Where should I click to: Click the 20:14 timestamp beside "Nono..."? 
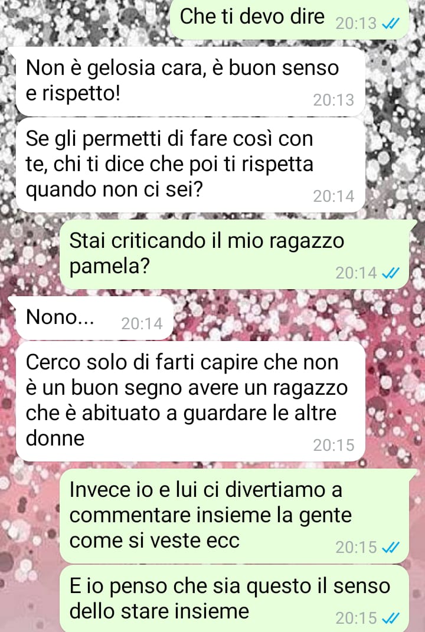click(142, 323)
